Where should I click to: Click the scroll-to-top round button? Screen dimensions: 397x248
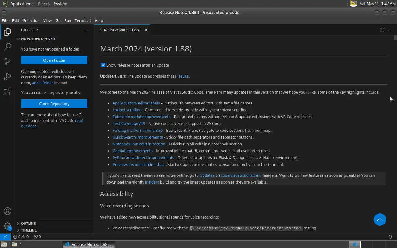(380, 219)
